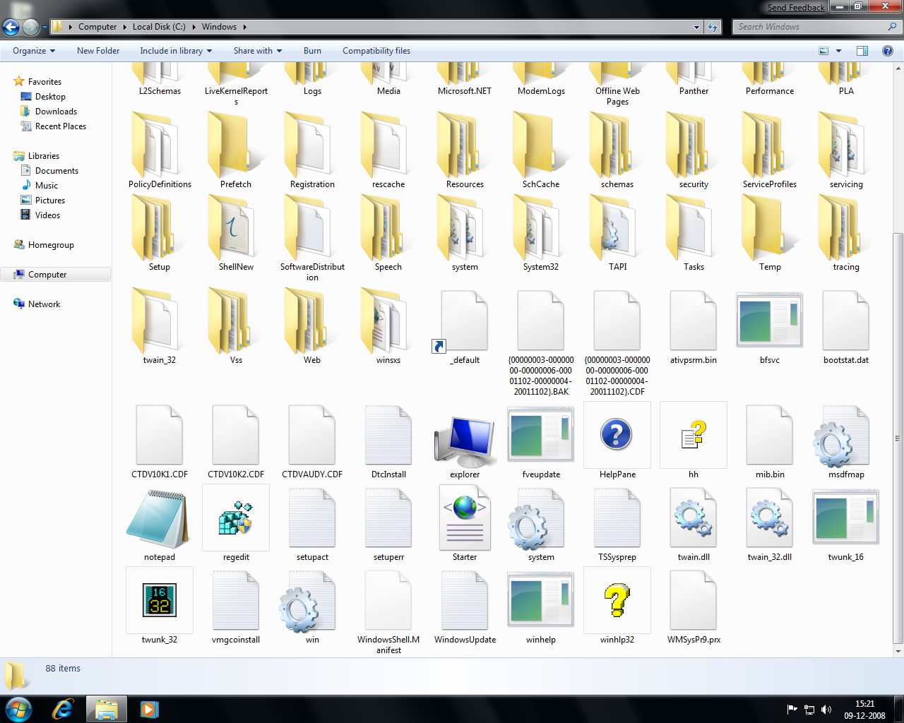
Task: Navigate to Local Disk (C:) via breadcrumb
Action: click(159, 26)
